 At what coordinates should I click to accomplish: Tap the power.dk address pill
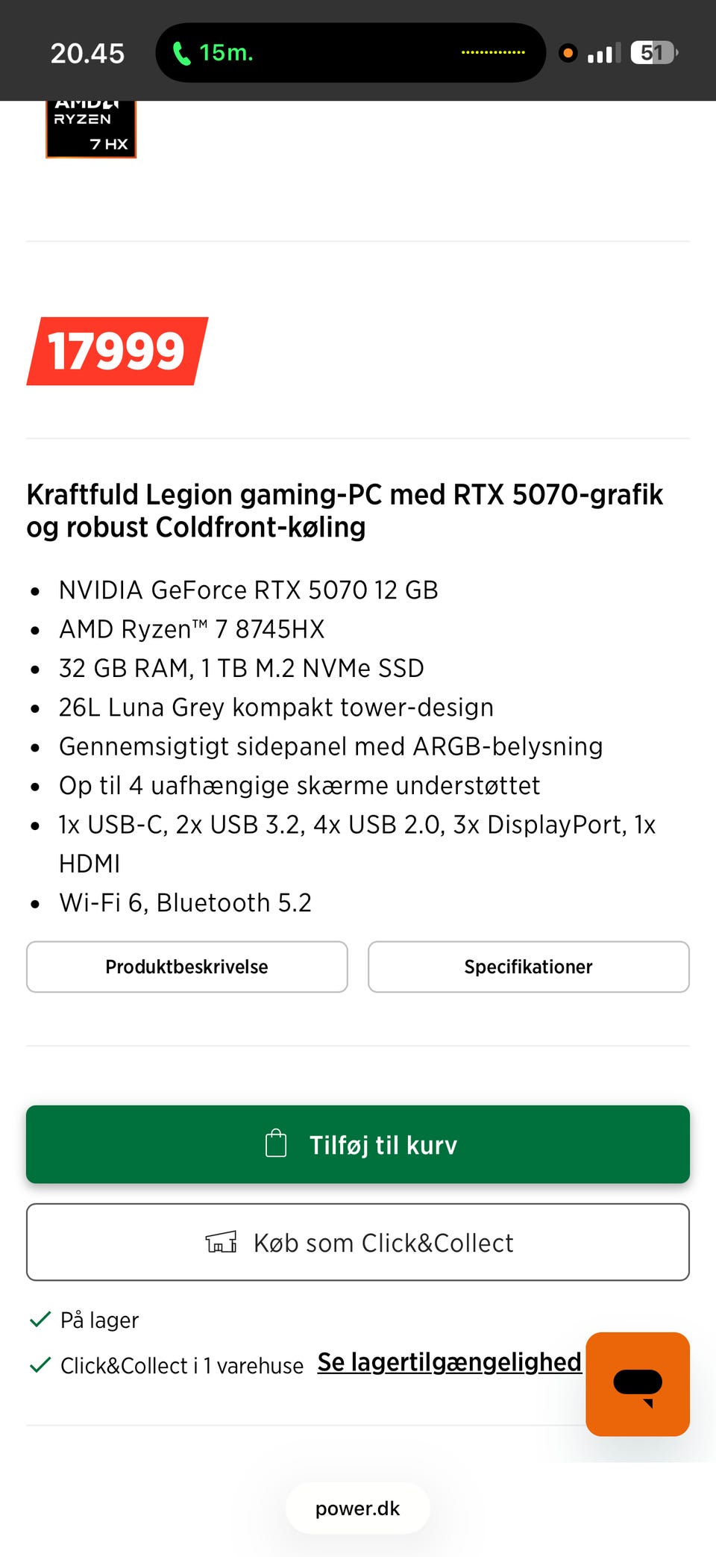(x=358, y=1508)
